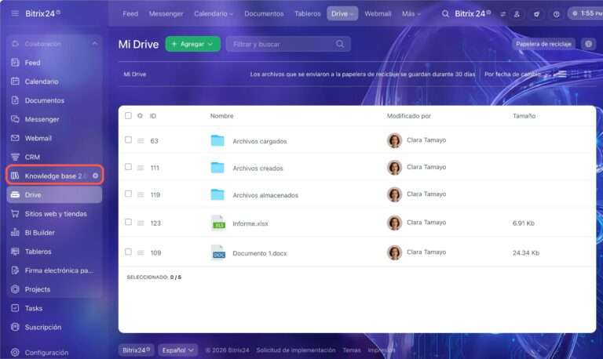
Task: Open Español language dropdown
Action: (x=177, y=350)
